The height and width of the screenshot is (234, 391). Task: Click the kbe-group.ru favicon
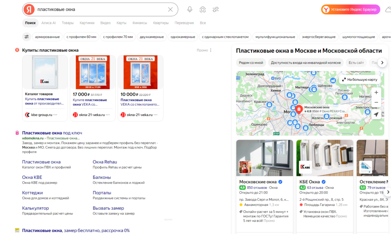[27, 115]
